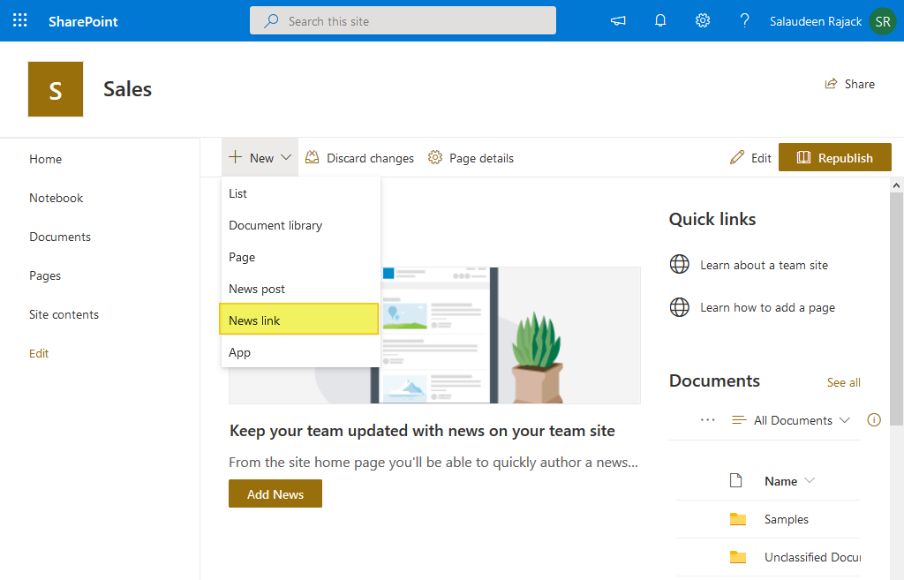Open the notifications bell

[659, 19]
